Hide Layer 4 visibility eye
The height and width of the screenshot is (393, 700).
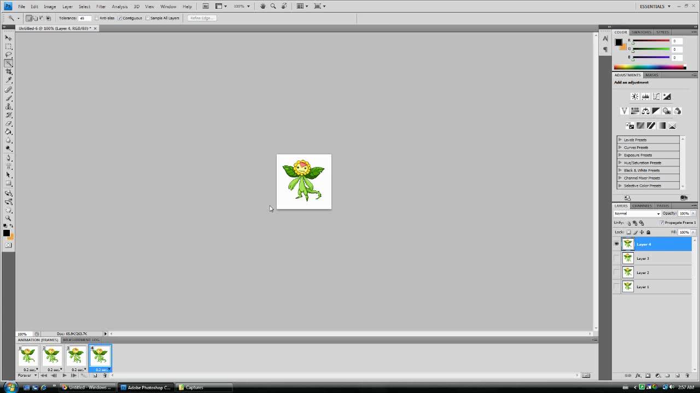(616, 244)
